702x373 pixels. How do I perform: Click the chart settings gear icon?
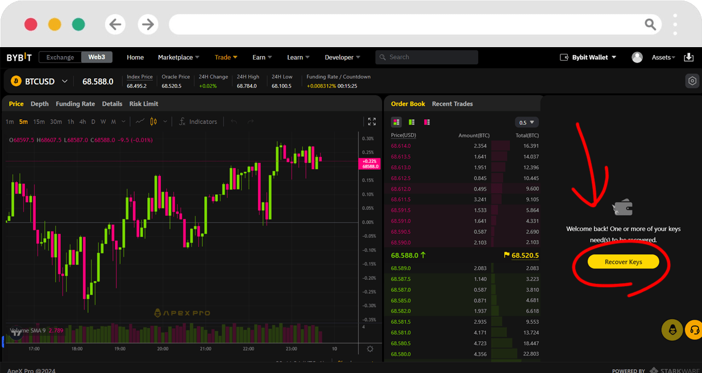coord(370,349)
